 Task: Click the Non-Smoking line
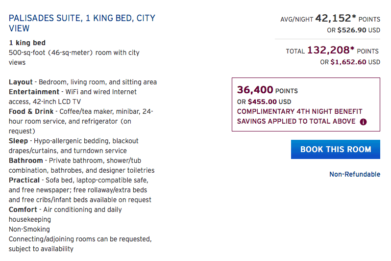tap(29, 229)
